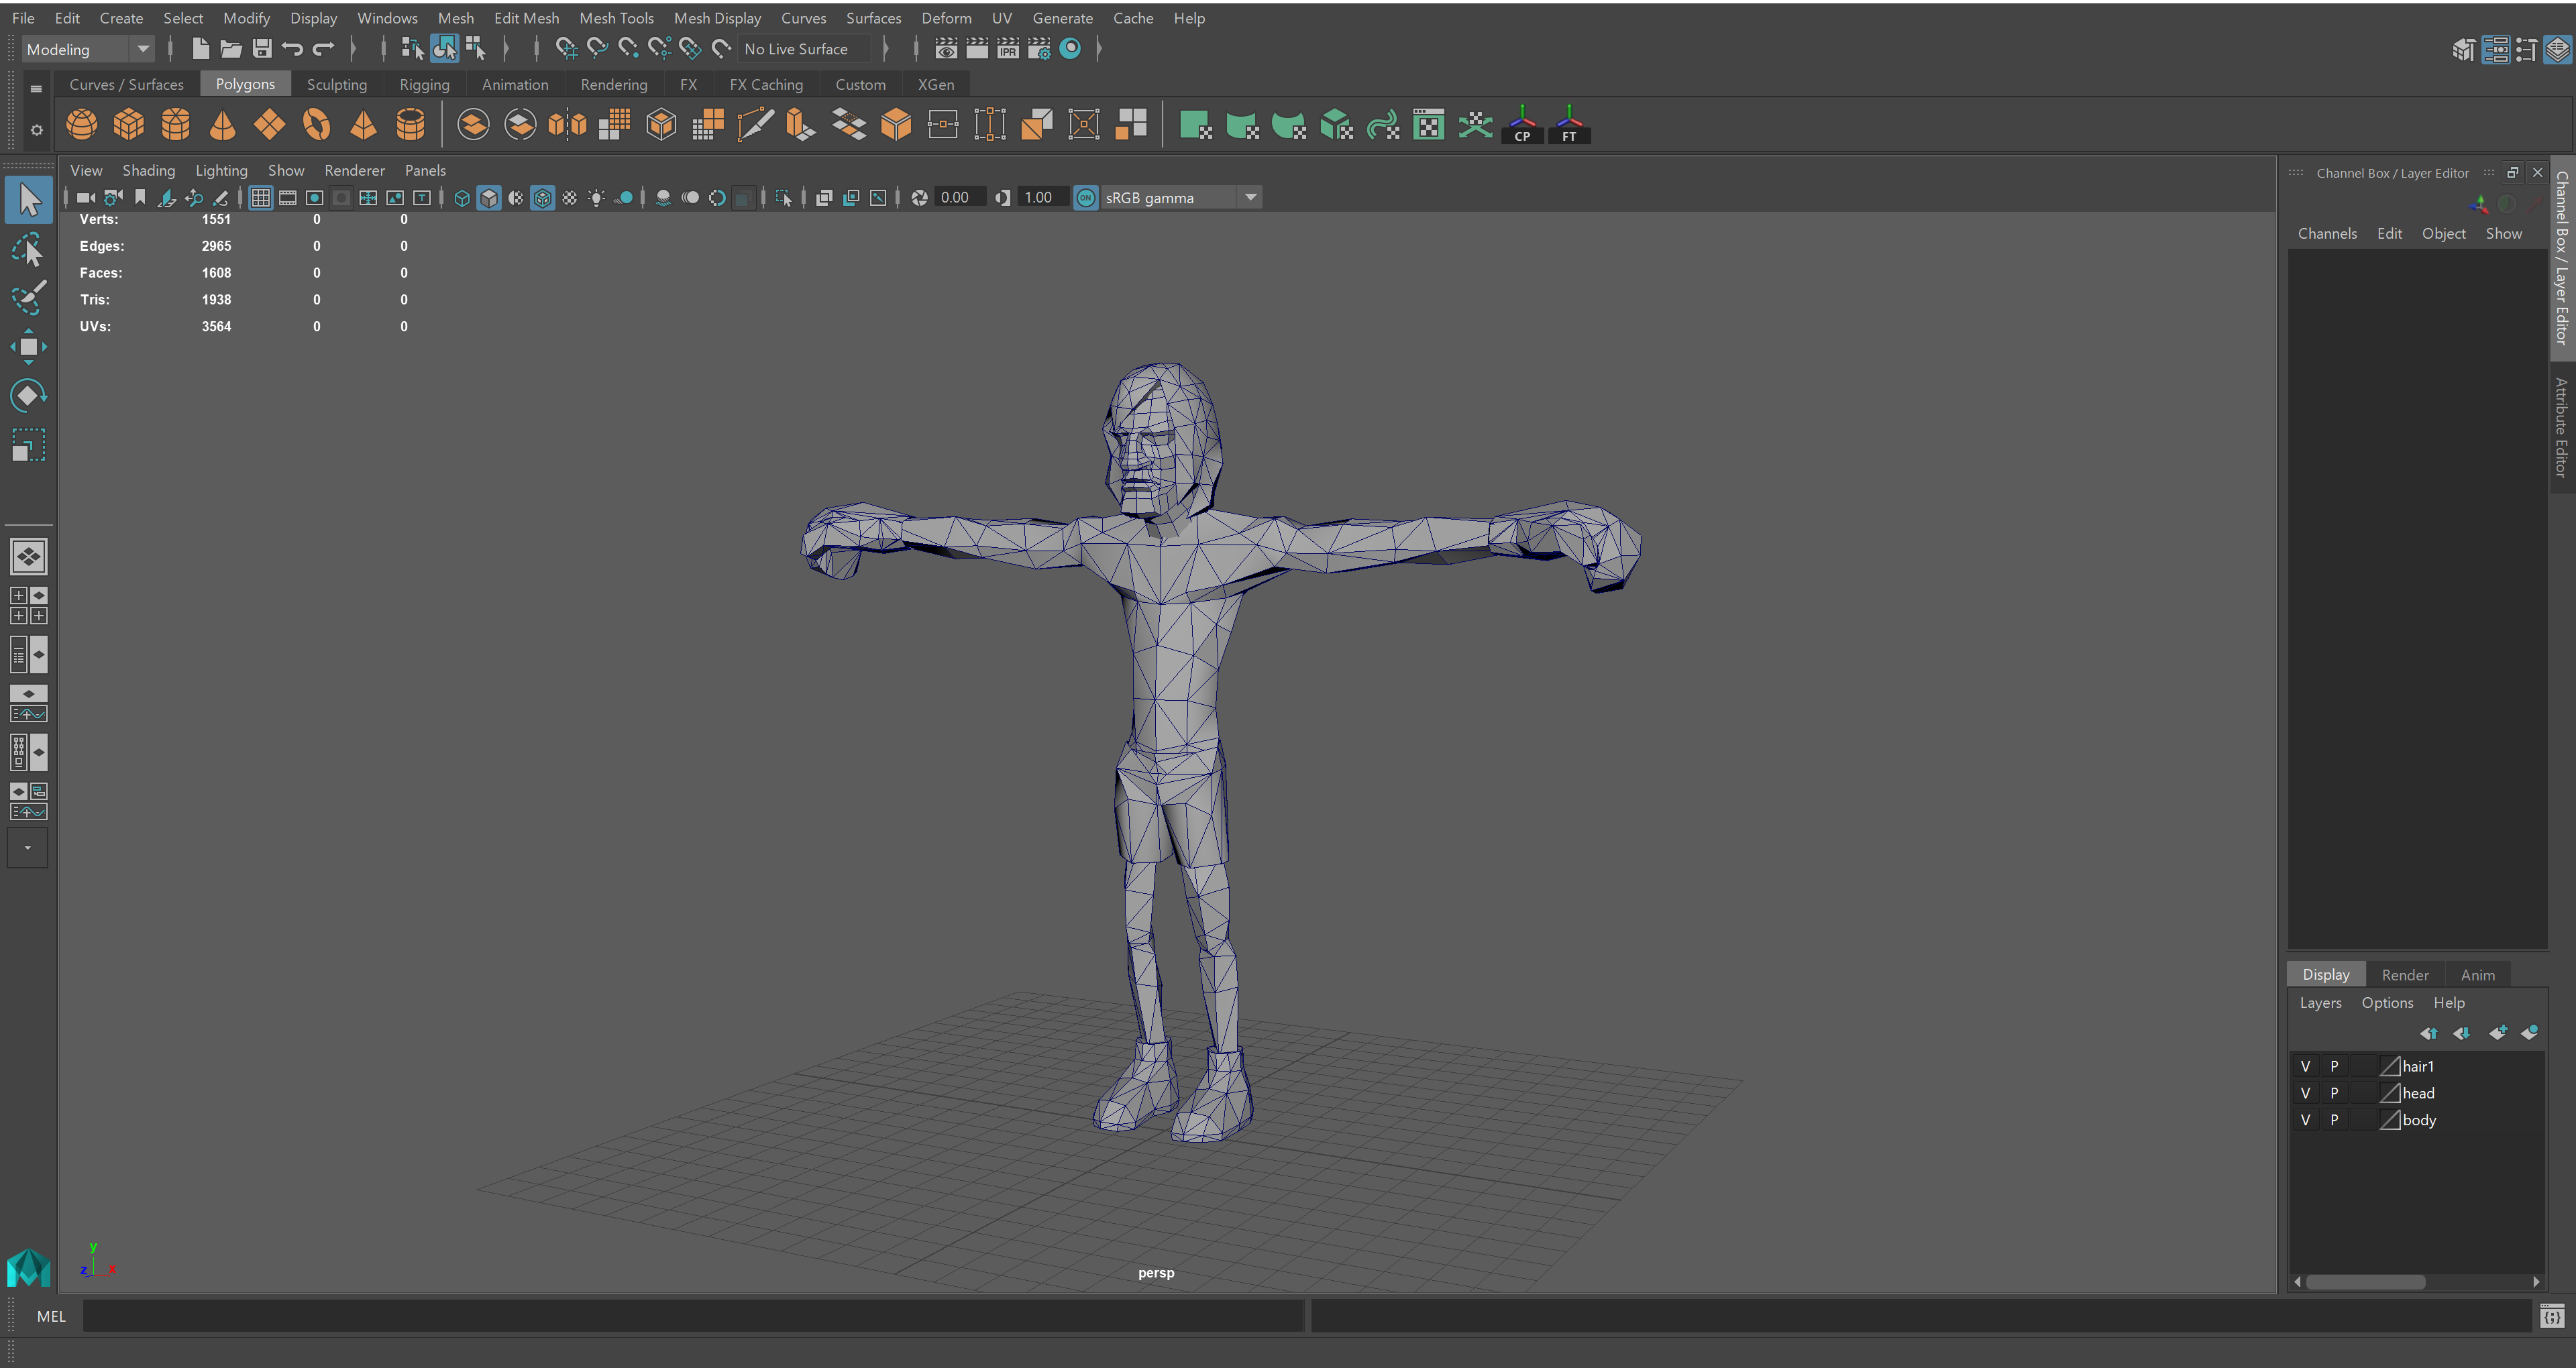The width and height of the screenshot is (2576, 1368).
Task: Click the Layer Editor horizontal scrollbar
Action: tap(2365, 1281)
